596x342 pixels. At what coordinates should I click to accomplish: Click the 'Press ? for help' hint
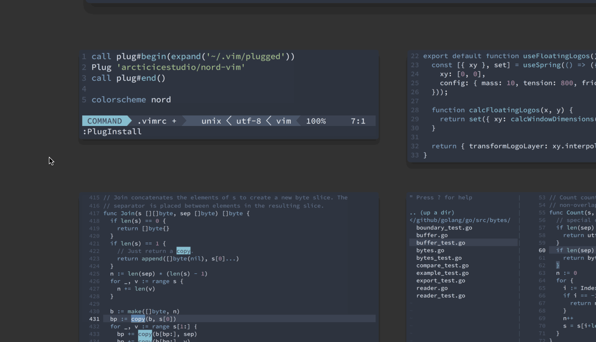click(441, 197)
